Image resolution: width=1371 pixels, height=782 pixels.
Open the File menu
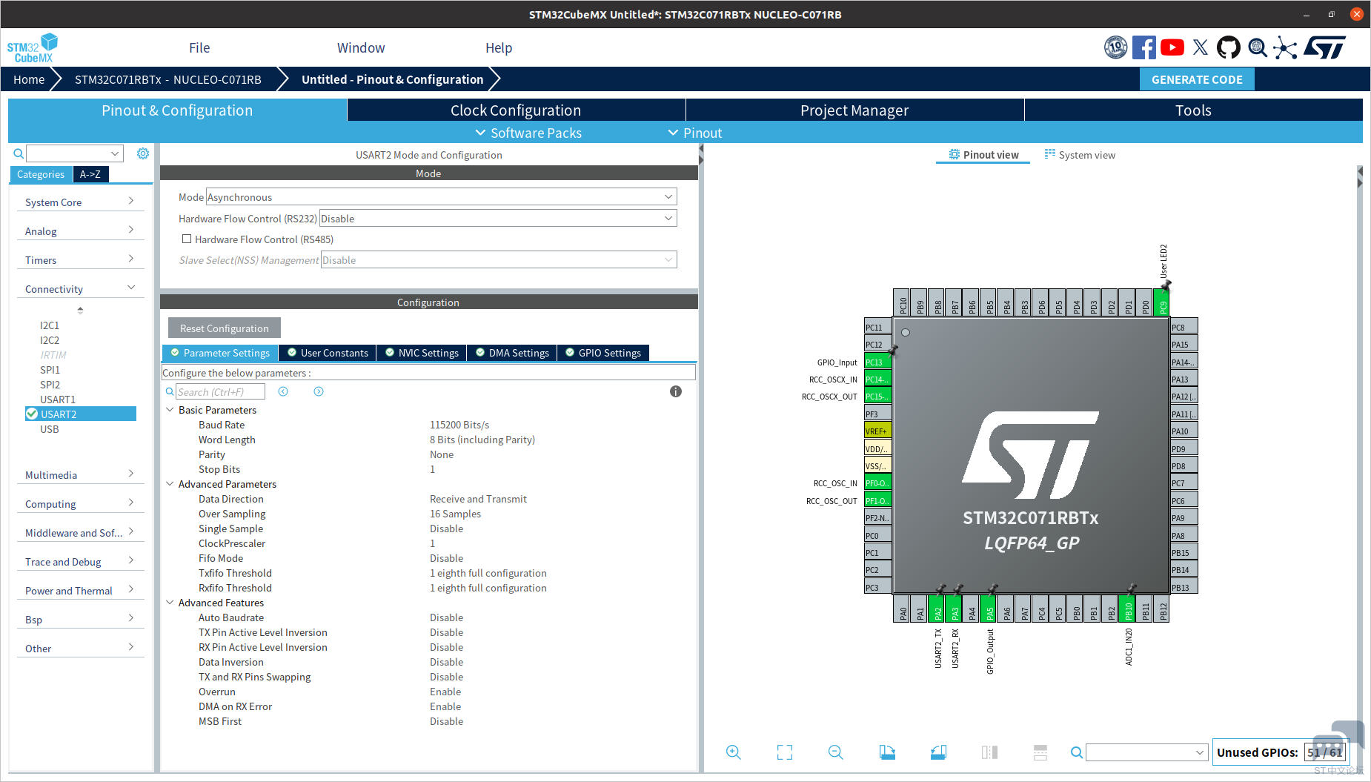pyautogui.click(x=199, y=48)
